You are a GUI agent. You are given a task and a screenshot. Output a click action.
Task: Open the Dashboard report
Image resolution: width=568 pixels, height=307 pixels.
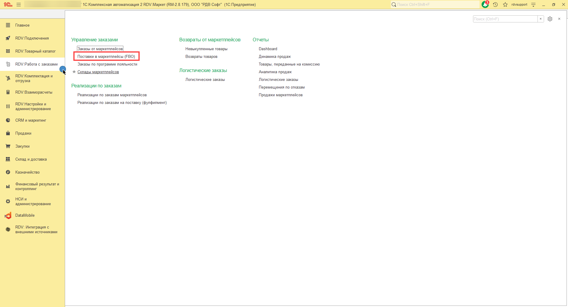pyautogui.click(x=268, y=49)
